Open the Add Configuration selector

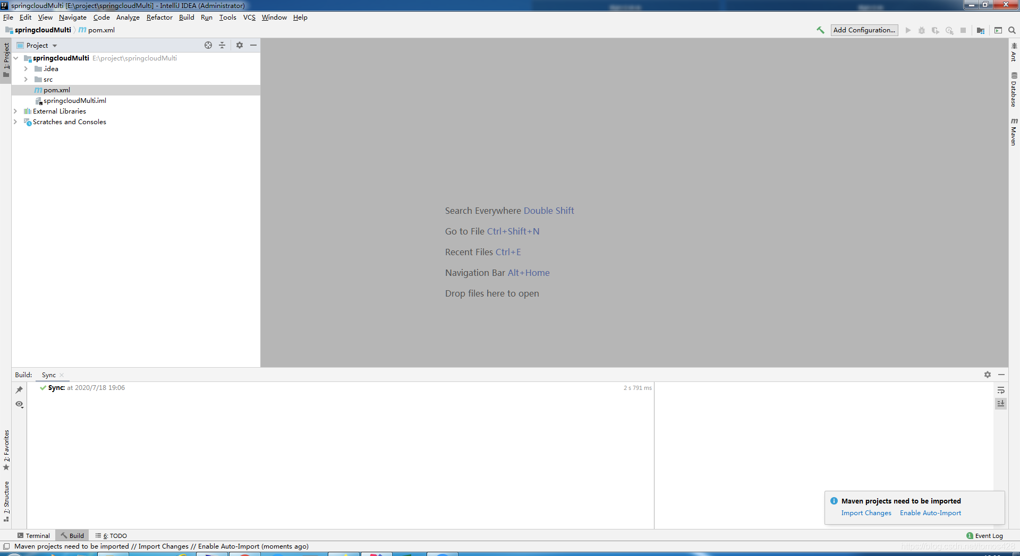tap(864, 30)
